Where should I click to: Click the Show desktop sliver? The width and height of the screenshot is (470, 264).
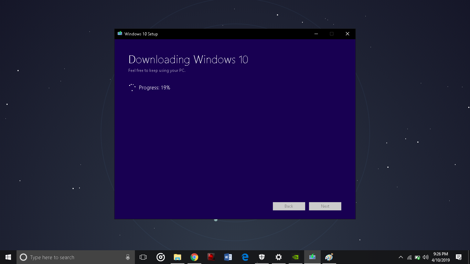[x=469, y=257]
